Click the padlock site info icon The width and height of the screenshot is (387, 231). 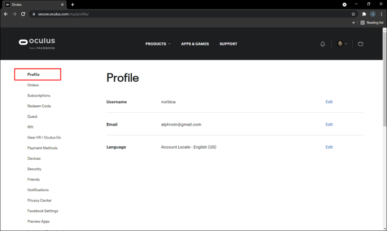(34, 14)
